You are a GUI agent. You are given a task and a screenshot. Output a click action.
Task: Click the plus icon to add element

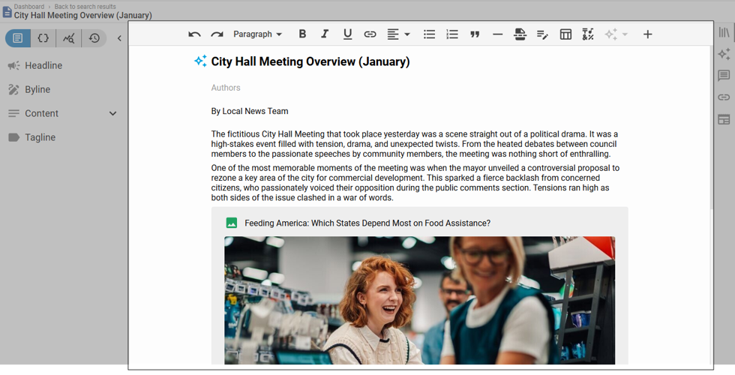647,34
